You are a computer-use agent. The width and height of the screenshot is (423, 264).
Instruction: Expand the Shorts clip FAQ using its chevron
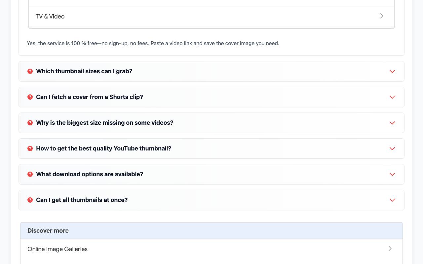(x=392, y=97)
